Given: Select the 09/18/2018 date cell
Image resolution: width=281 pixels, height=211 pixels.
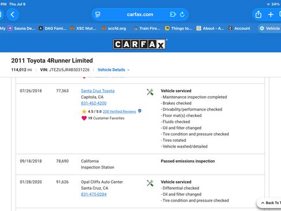Looking at the screenshot, I should click(31, 161).
